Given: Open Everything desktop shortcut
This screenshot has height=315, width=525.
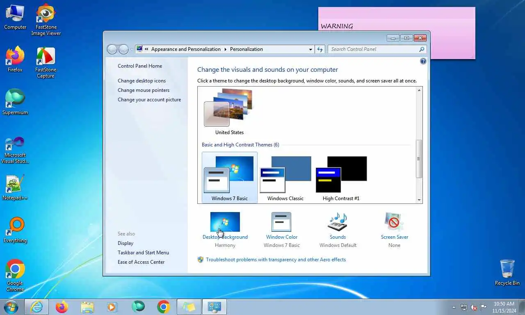Looking at the screenshot, I should [x=15, y=230].
